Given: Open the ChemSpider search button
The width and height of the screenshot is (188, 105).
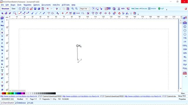Looking at the screenshot, I should click(x=152, y=8).
